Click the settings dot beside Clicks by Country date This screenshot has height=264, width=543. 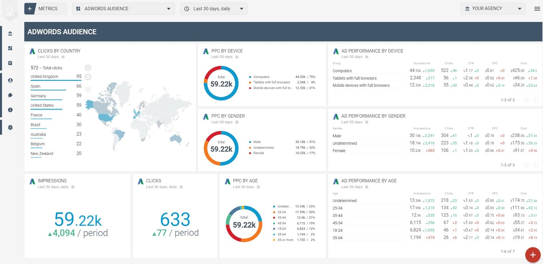pyautogui.click(x=63, y=57)
